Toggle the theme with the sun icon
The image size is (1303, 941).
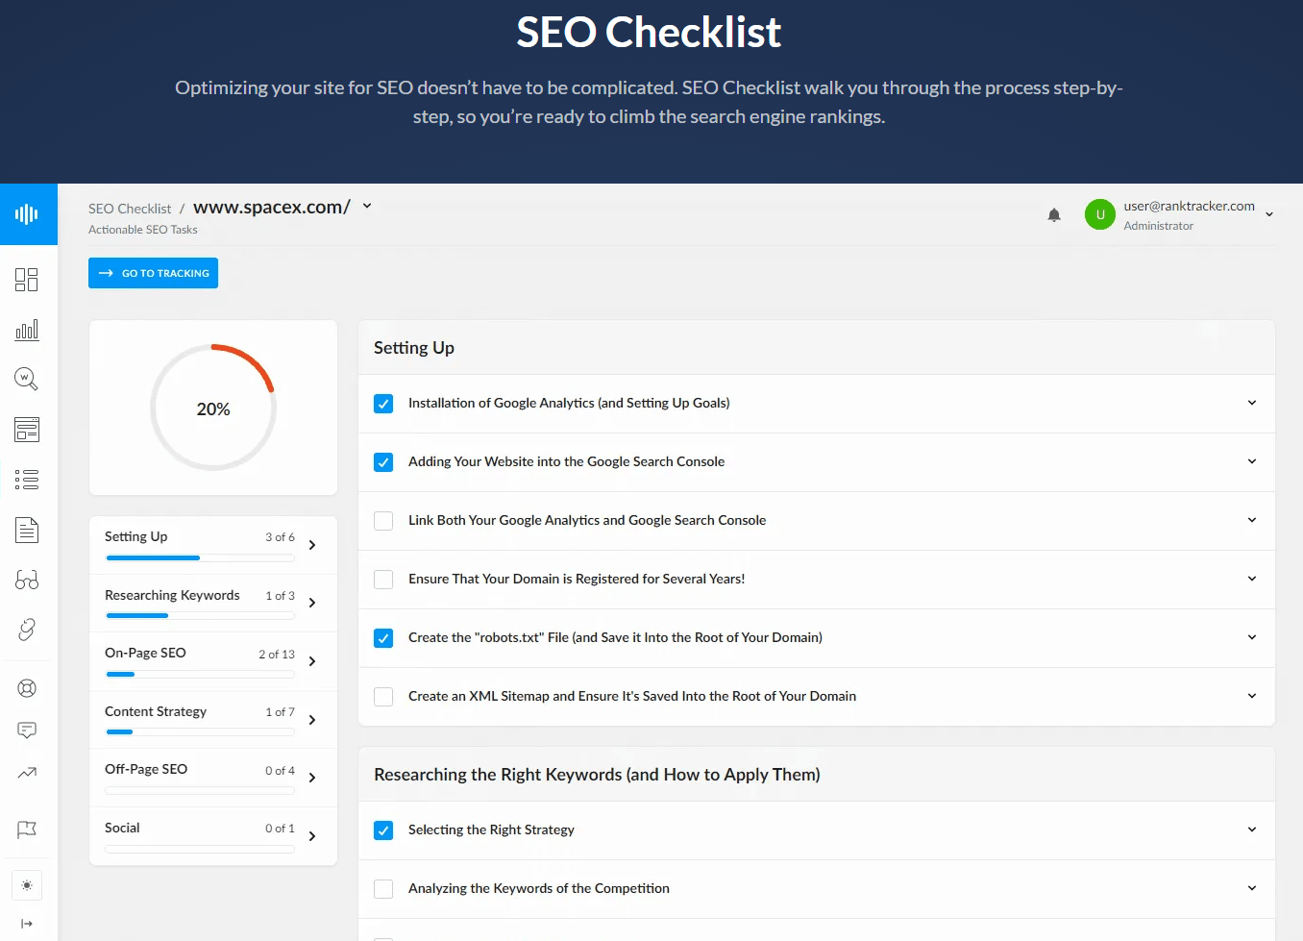point(26,885)
